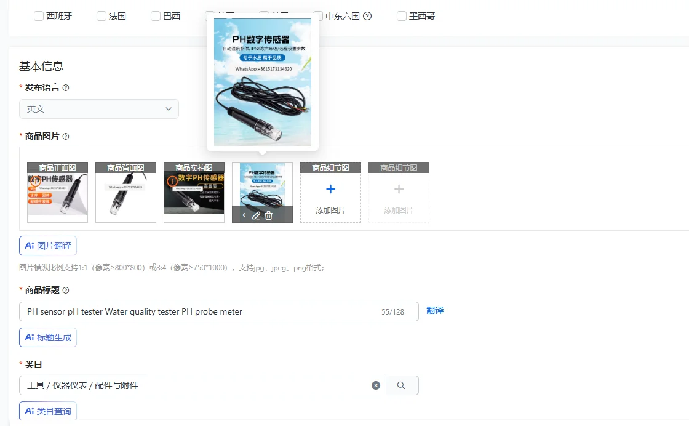The height and width of the screenshot is (426, 689).
Task: Open the 翻译 link next to the title field
Action: (435, 310)
